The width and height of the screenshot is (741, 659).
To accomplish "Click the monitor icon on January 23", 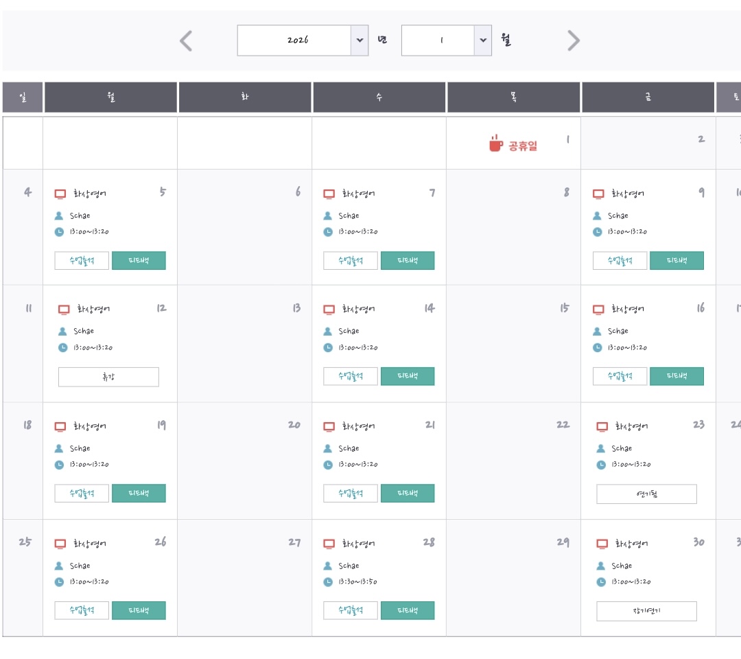I will coord(602,427).
